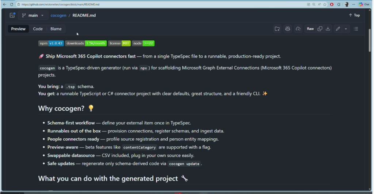This screenshot has width=374, height=194.
Task: Ask Copilot about this file icon
Action: click(x=288, y=29)
